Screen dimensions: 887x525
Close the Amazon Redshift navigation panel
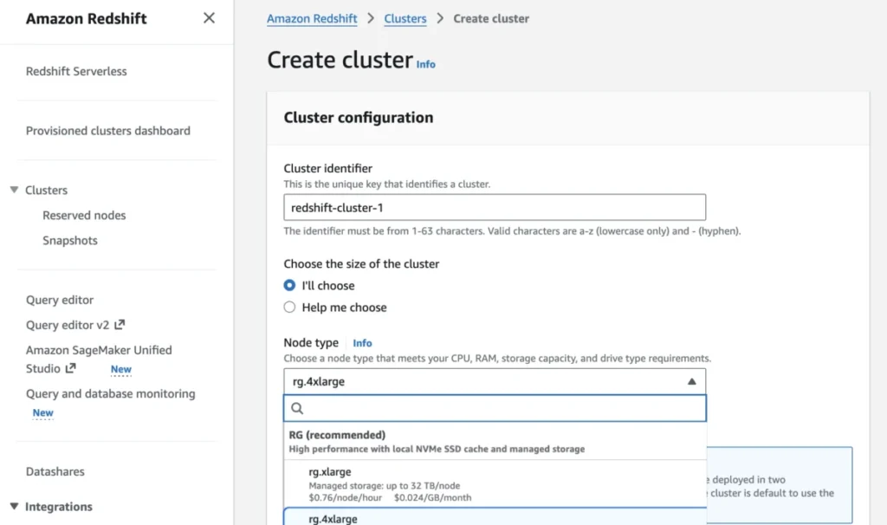click(x=209, y=18)
